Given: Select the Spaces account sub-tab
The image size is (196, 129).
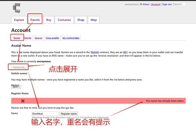Looking at the screenshot, I should click(x=39, y=38).
